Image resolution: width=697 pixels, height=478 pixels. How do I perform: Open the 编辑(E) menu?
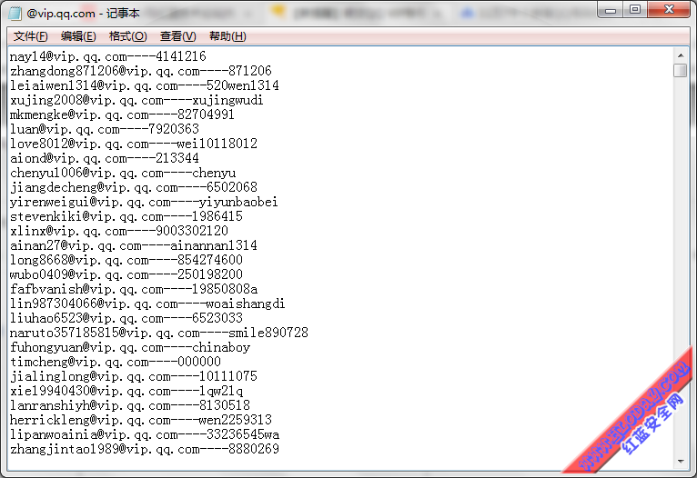78,36
